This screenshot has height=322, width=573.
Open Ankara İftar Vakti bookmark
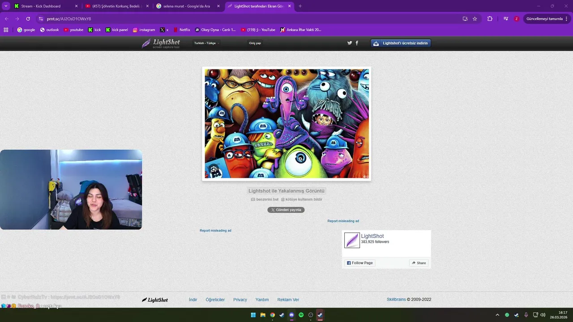[x=301, y=30]
